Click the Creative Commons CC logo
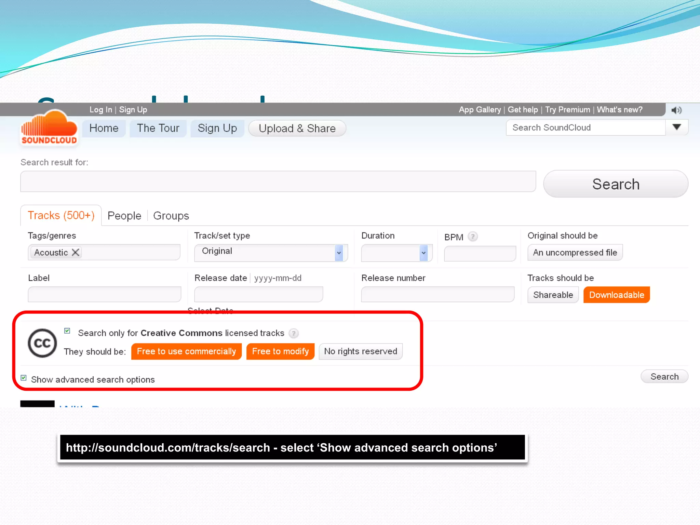Viewport: 700px width, 525px height. [42, 343]
